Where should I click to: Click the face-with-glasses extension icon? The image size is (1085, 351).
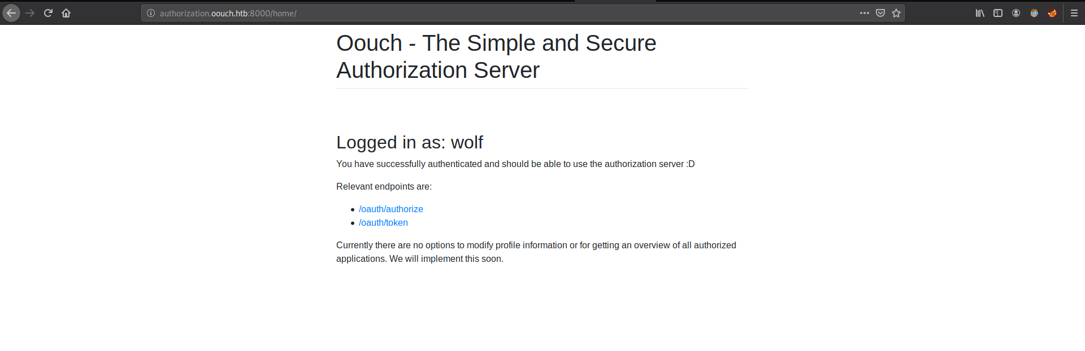pyautogui.click(x=1034, y=13)
